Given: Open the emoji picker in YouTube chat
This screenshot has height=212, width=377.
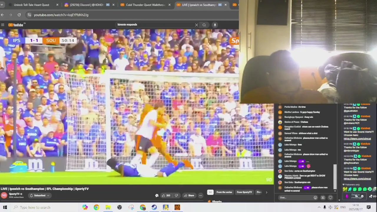Looking at the screenshot, I should pos(315,198).
